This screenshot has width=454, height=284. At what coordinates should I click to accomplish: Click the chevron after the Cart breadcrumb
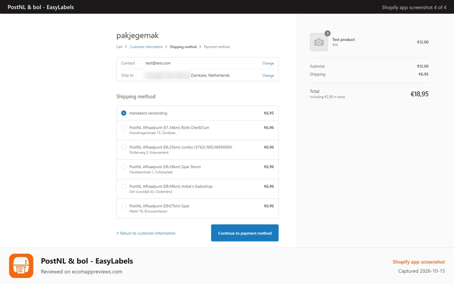coord(126,47)
